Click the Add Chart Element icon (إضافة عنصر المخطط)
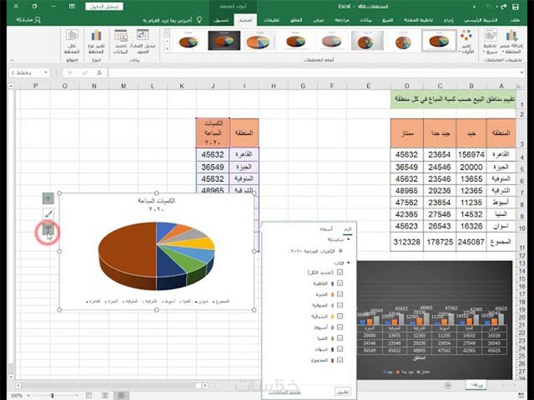 pyautogui.click(x=512, y=35)
